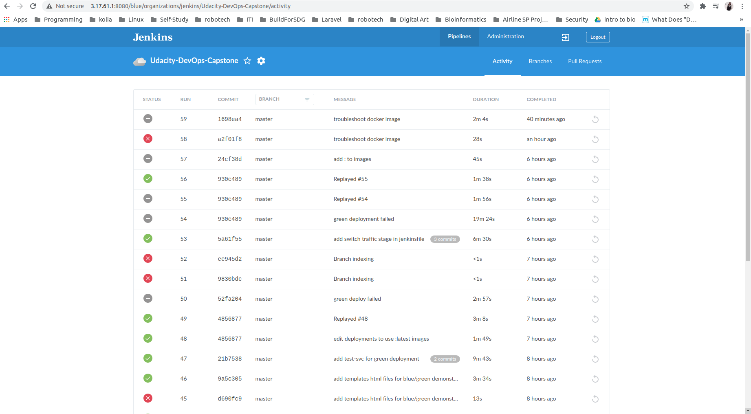The image size is (751, 414).
Task: Rerun pipeline run 54
Action: [x=595, y=219]
